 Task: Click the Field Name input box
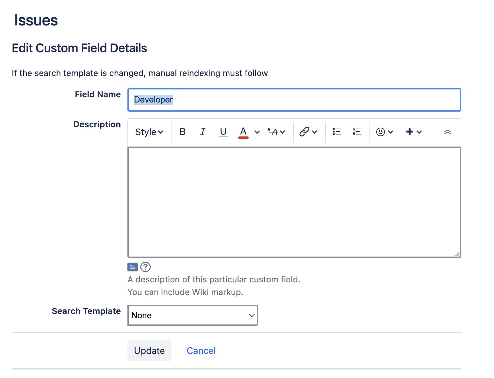pyautogui.click(x=294, y=100)
